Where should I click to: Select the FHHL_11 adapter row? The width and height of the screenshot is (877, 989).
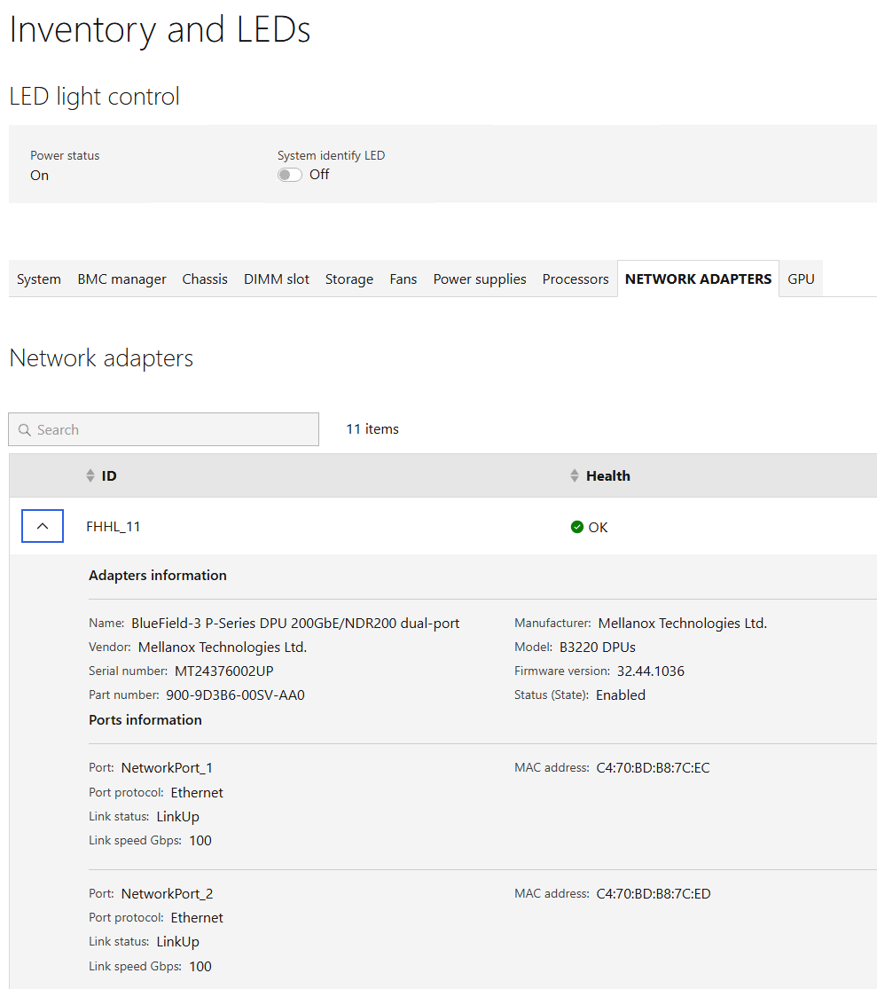114,525
